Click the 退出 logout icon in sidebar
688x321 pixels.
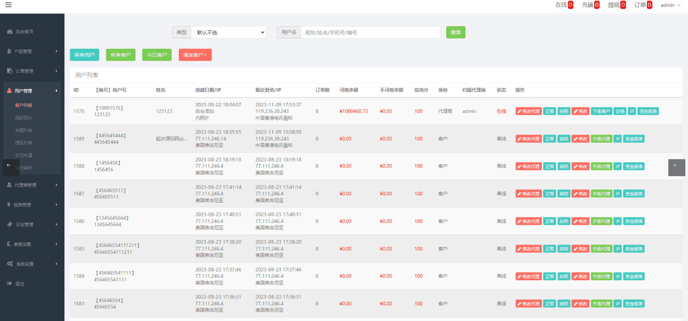tap(9, 283)
